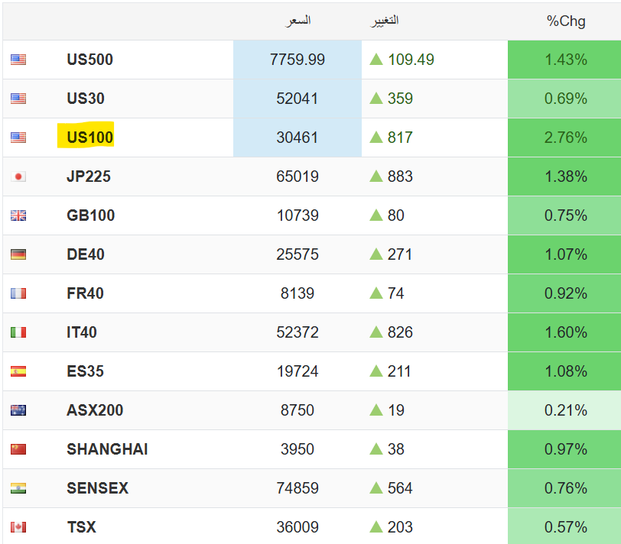Click the green up arrow beside 817
The height and width of the screenshot is (544, 621).
[x=376, y=138]
